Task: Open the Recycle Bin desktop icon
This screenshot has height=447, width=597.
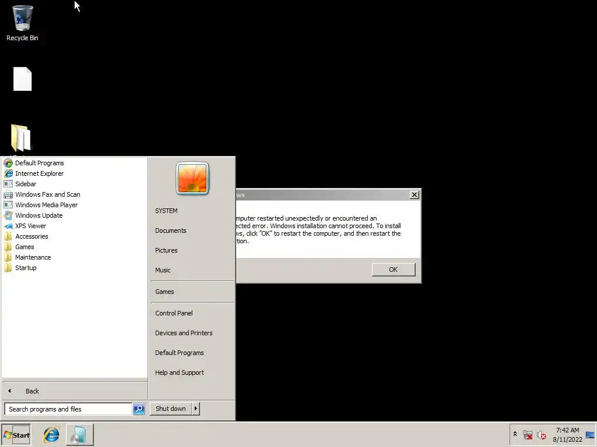Action: click(x=22, y=23)
